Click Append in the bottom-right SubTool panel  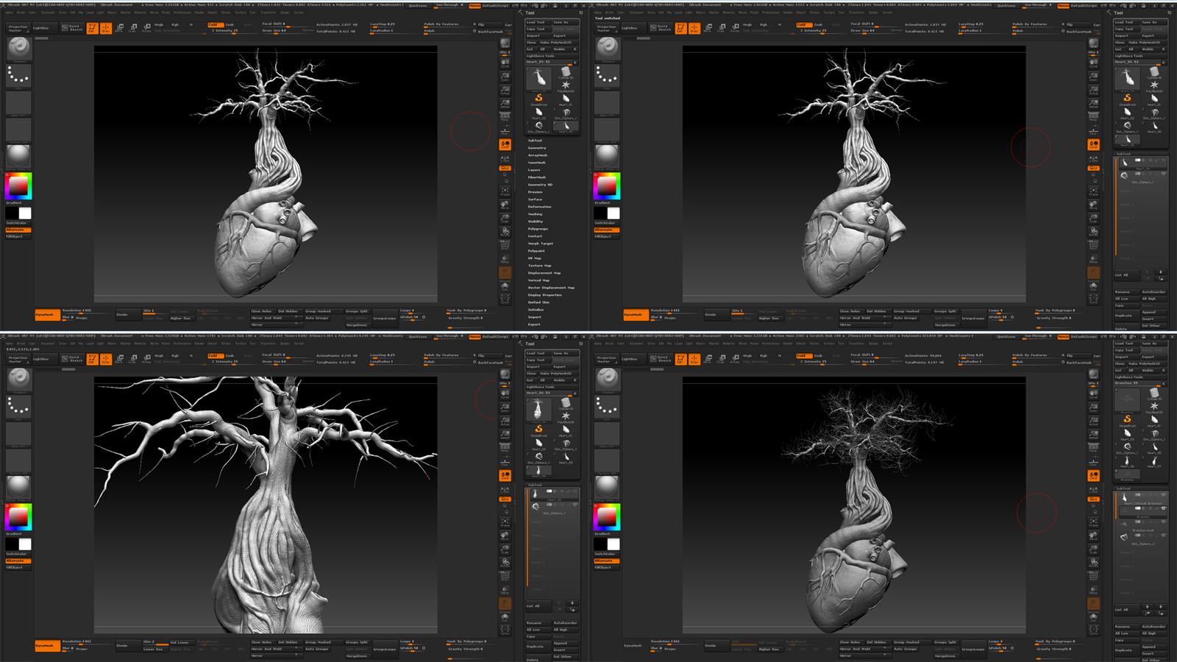pos(1153,647)
